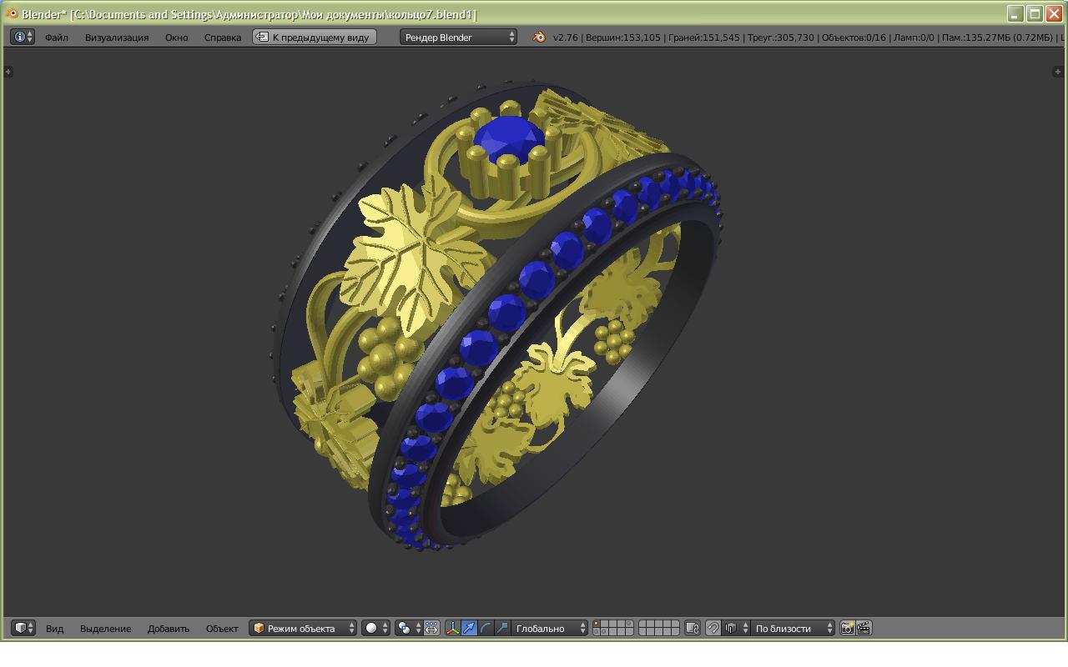Toggle the 3D manipulator axes icon
This screenshot has width=1068, height=667.
pos(452,628)
